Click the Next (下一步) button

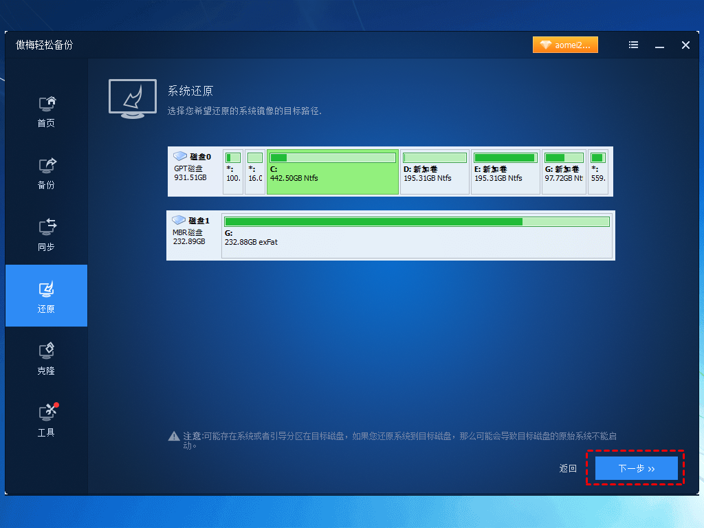pos(636,468)
